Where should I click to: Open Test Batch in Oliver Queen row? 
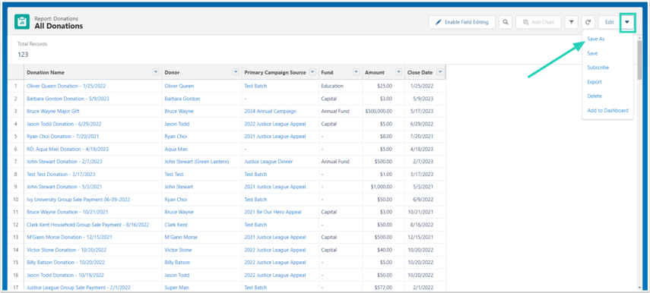click(x=255, y=86)
